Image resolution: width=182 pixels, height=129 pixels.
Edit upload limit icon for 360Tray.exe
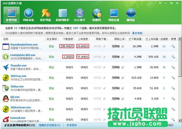pyautogui.click(x=122, y=78)
